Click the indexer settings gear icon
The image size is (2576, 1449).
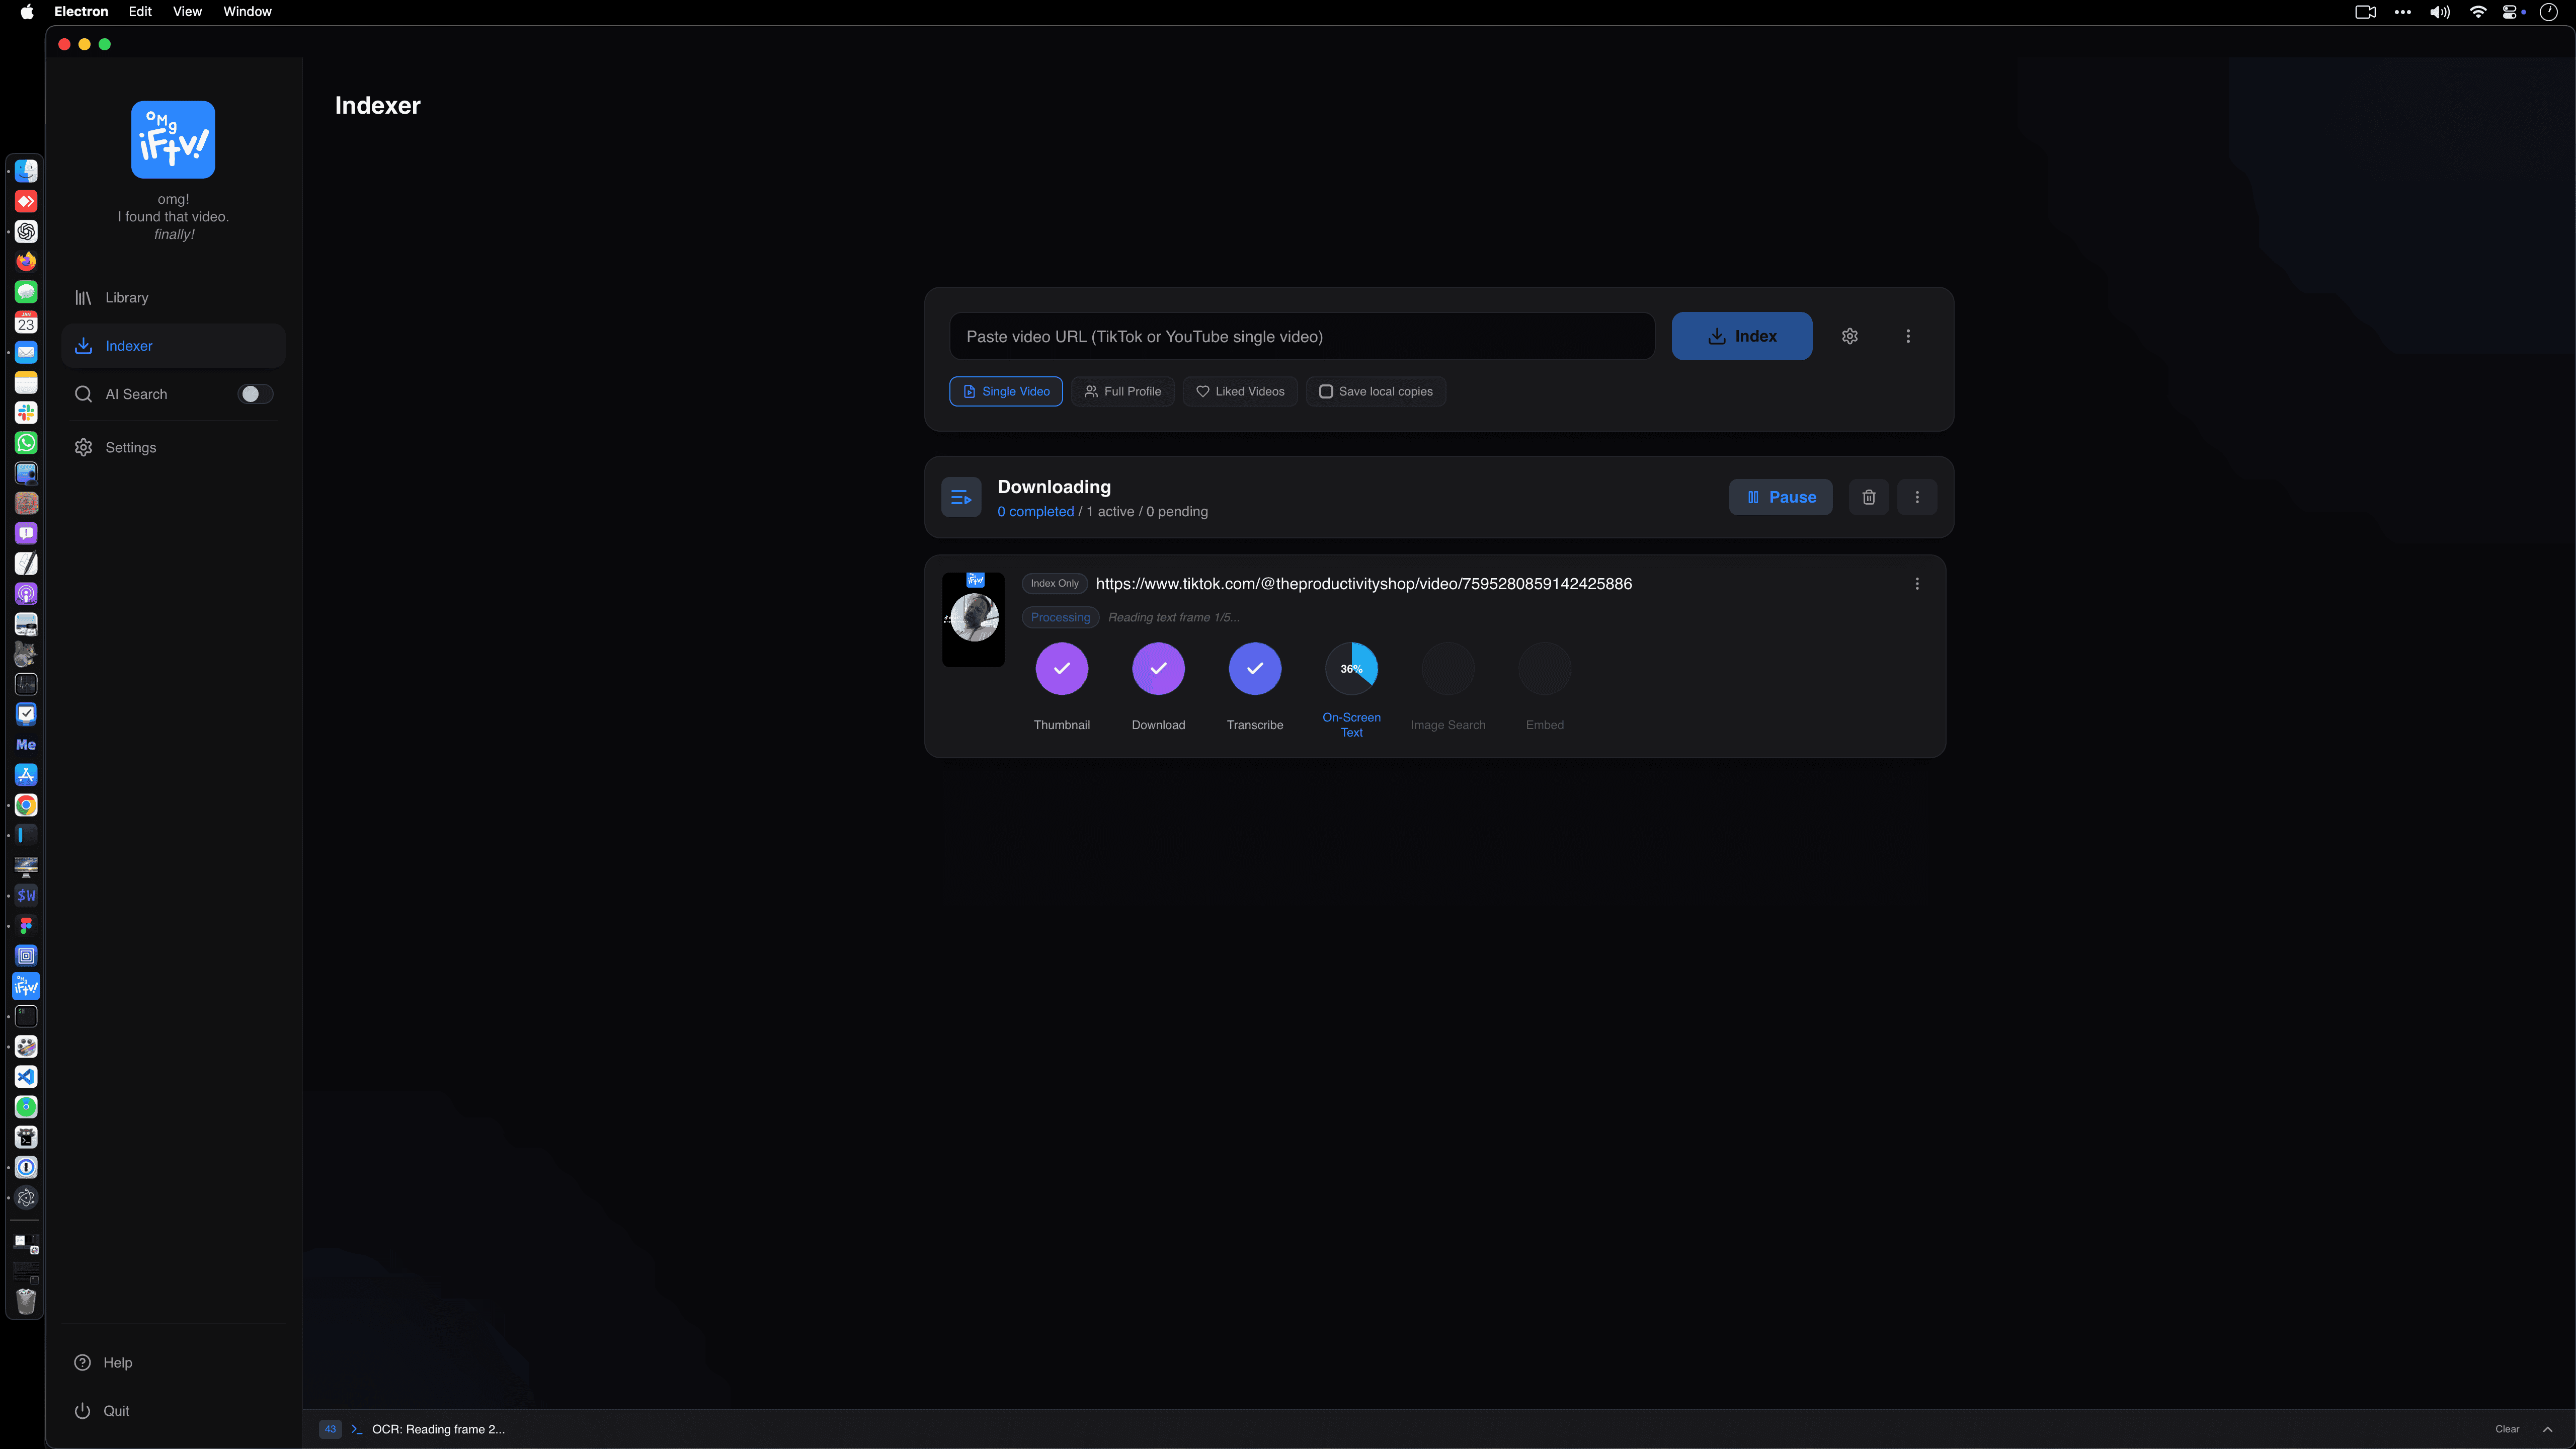point(1849,336)
